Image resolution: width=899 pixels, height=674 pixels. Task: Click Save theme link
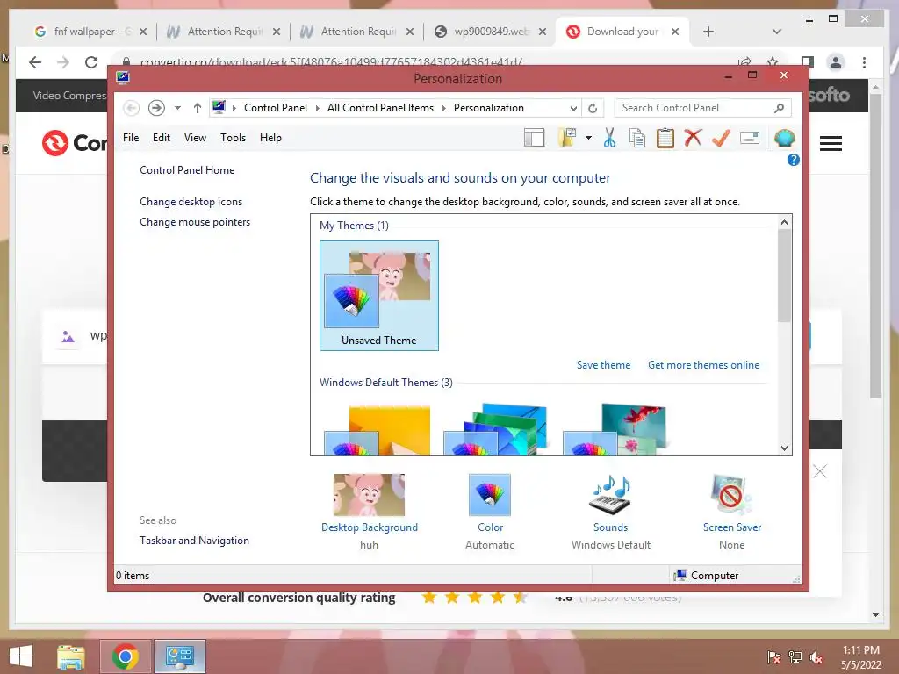603,365
